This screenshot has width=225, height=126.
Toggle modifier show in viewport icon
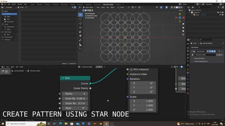(x=212, y=51)
